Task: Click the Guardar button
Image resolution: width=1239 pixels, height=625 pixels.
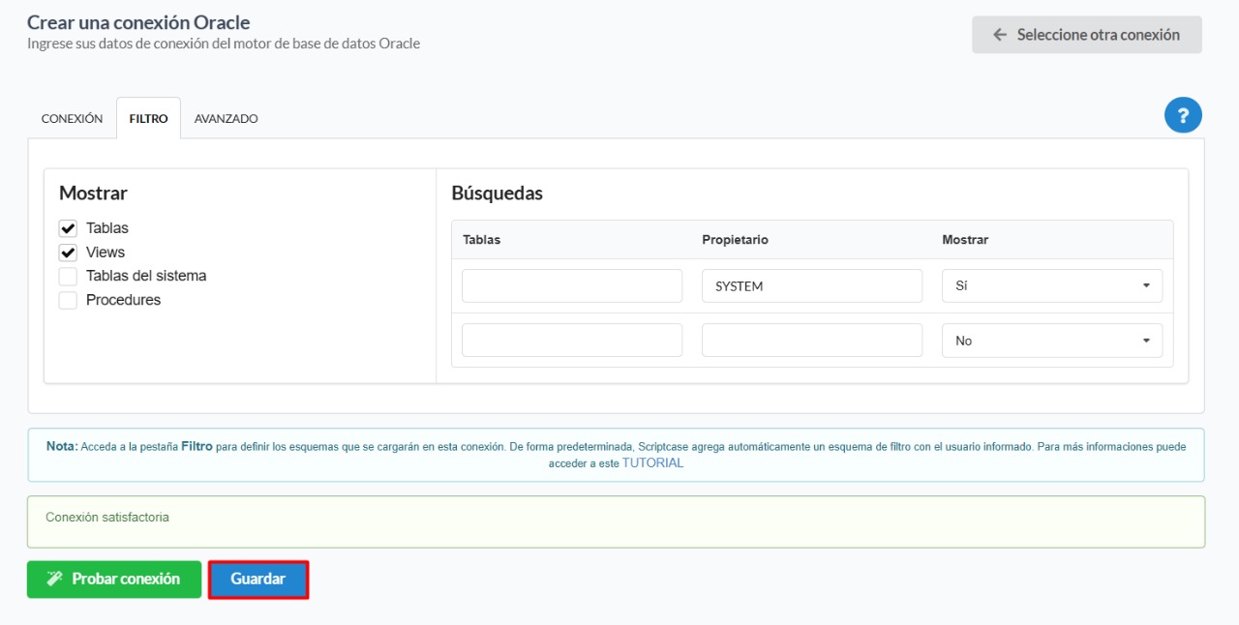Action: 258,580
